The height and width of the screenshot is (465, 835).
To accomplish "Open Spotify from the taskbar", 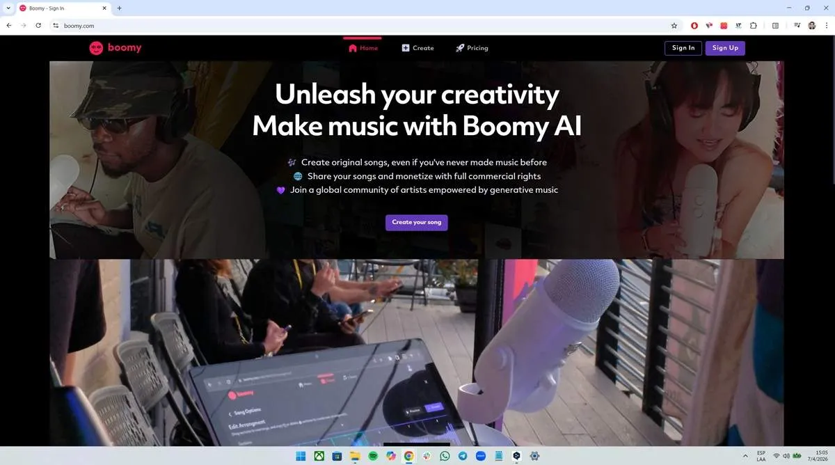I will point(373,456).
